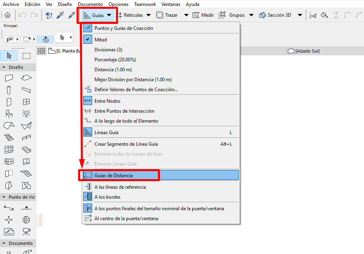Choose the Curtain Wall tool in Diseño
The height and width of the screenshot is (254, 364).
pos(9,149)
